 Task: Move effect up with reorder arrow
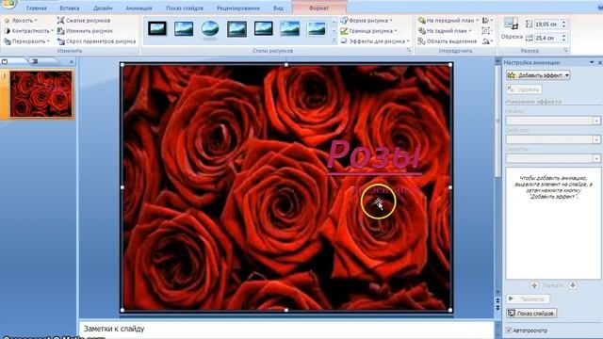pyautogui.click(x=534, y=285)
